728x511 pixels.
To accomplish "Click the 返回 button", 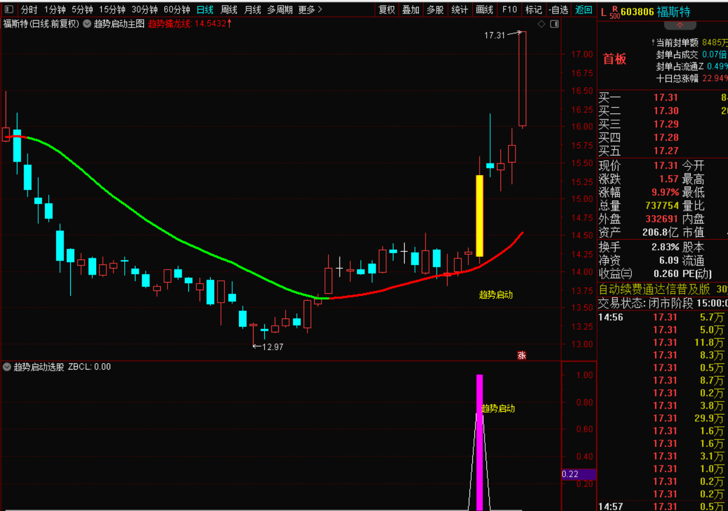I will pyautogui.click(x=584, y=10).
